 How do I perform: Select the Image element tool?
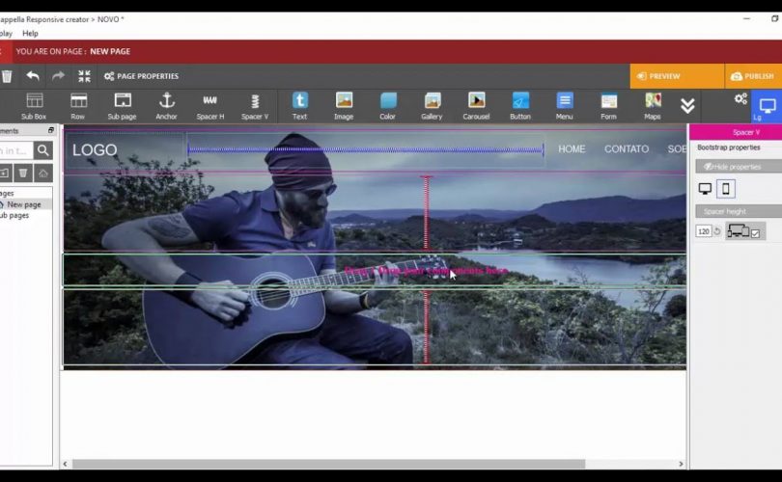(x=344, y=105)
